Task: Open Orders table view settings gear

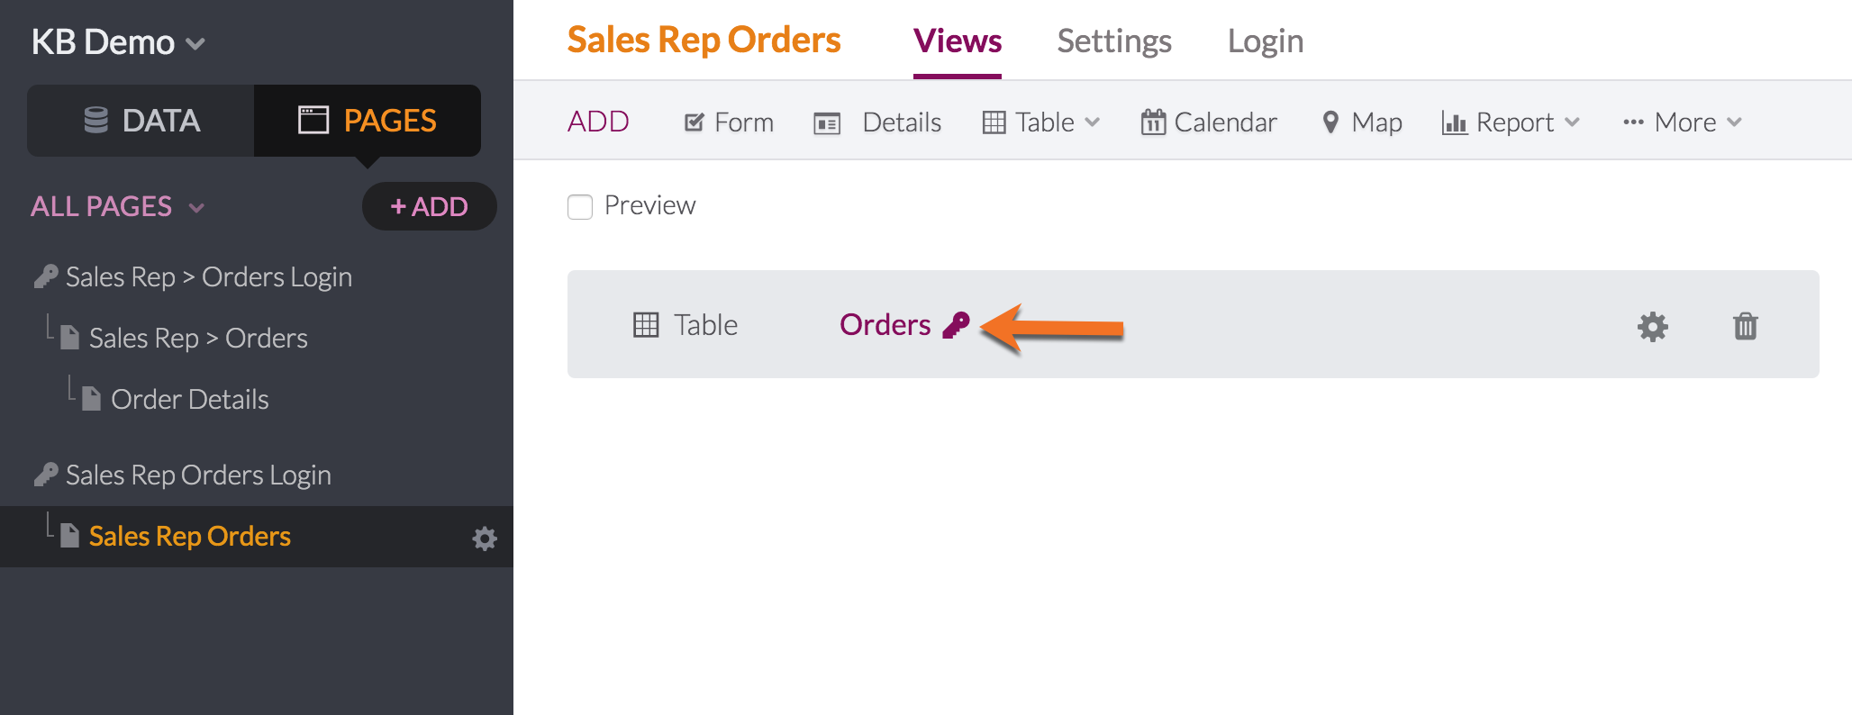Action: (x=1652, y=326)
